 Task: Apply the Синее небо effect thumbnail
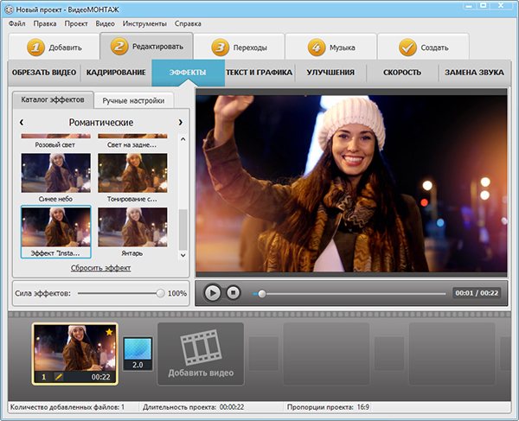pyautogui.click(x=56, y=173)
